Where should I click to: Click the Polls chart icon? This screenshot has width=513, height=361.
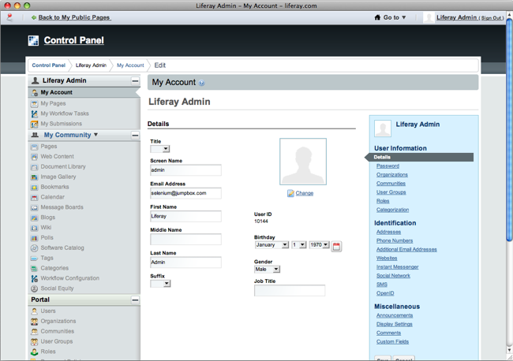pos(35,238)
